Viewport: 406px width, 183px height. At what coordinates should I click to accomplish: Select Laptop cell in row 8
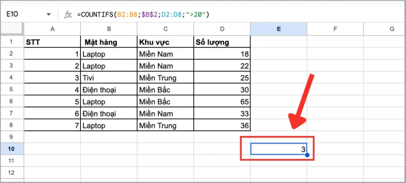tap(109, 125)
